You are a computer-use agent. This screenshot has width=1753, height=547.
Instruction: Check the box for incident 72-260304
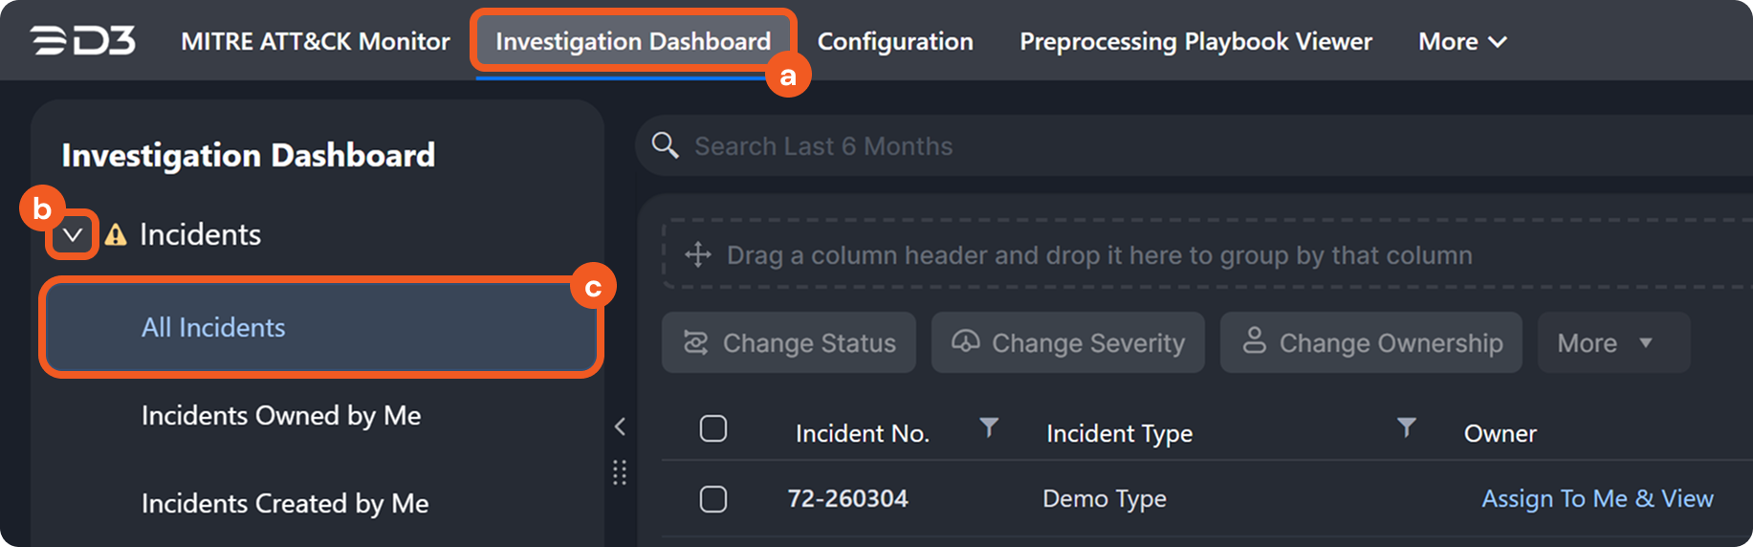pyautogui.click(x=713, y=499)
